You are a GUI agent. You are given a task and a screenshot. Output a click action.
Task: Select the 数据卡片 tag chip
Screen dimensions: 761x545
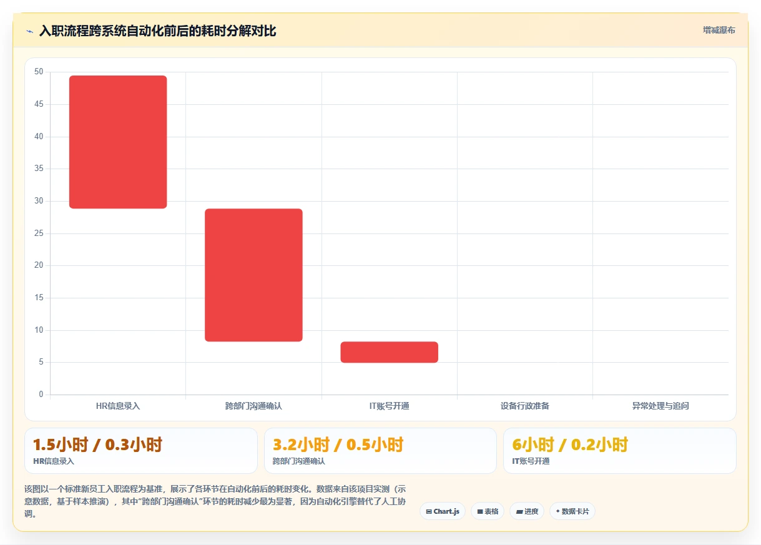click(x=572, y=511)
